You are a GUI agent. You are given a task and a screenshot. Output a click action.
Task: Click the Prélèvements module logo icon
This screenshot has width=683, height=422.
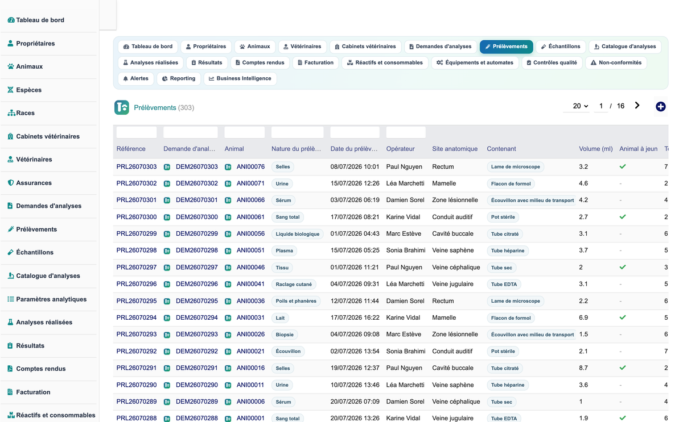click(122, 107)
